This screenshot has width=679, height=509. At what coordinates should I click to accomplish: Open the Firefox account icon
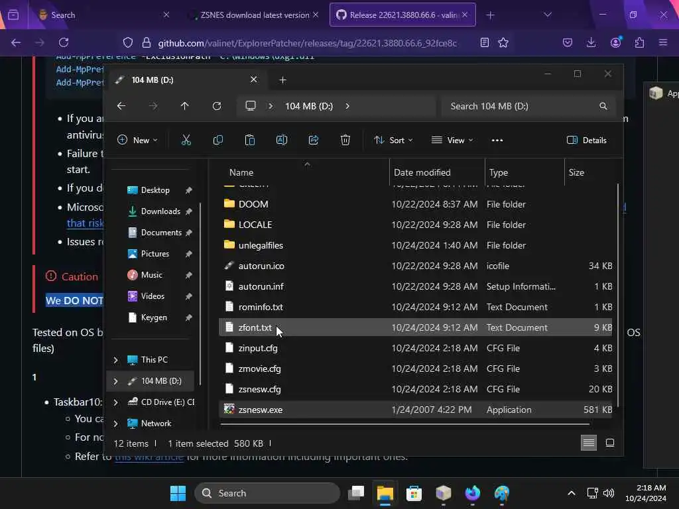tap(615, 42)
